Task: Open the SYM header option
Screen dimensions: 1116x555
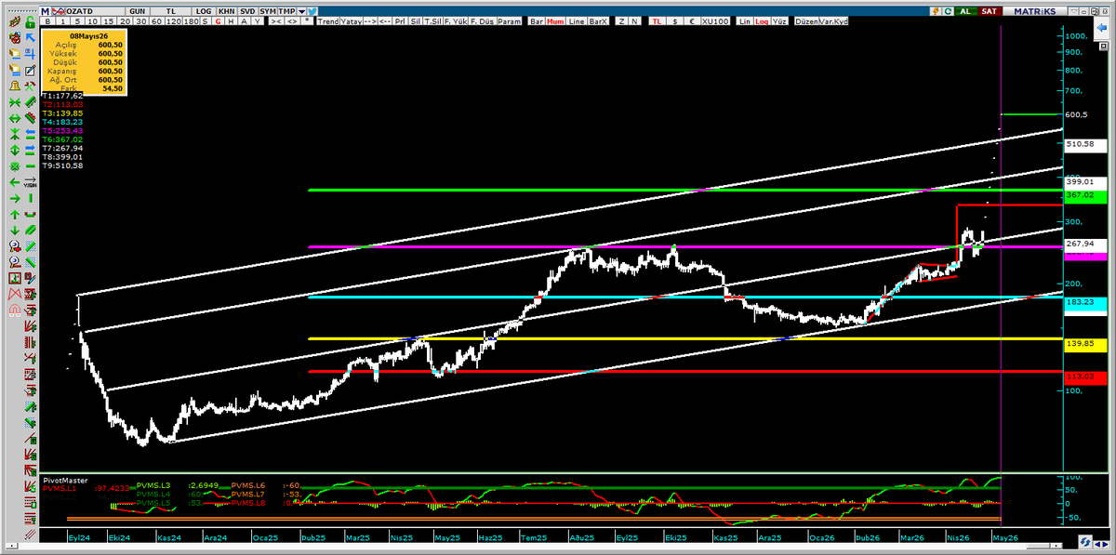Action: click(268, 11)
